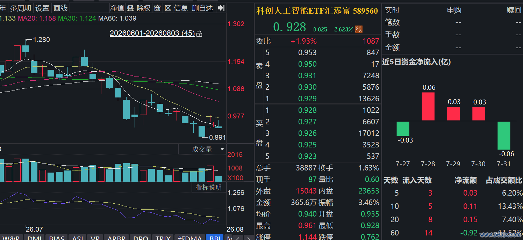Select the BBI indicator tab

(214, 238)
